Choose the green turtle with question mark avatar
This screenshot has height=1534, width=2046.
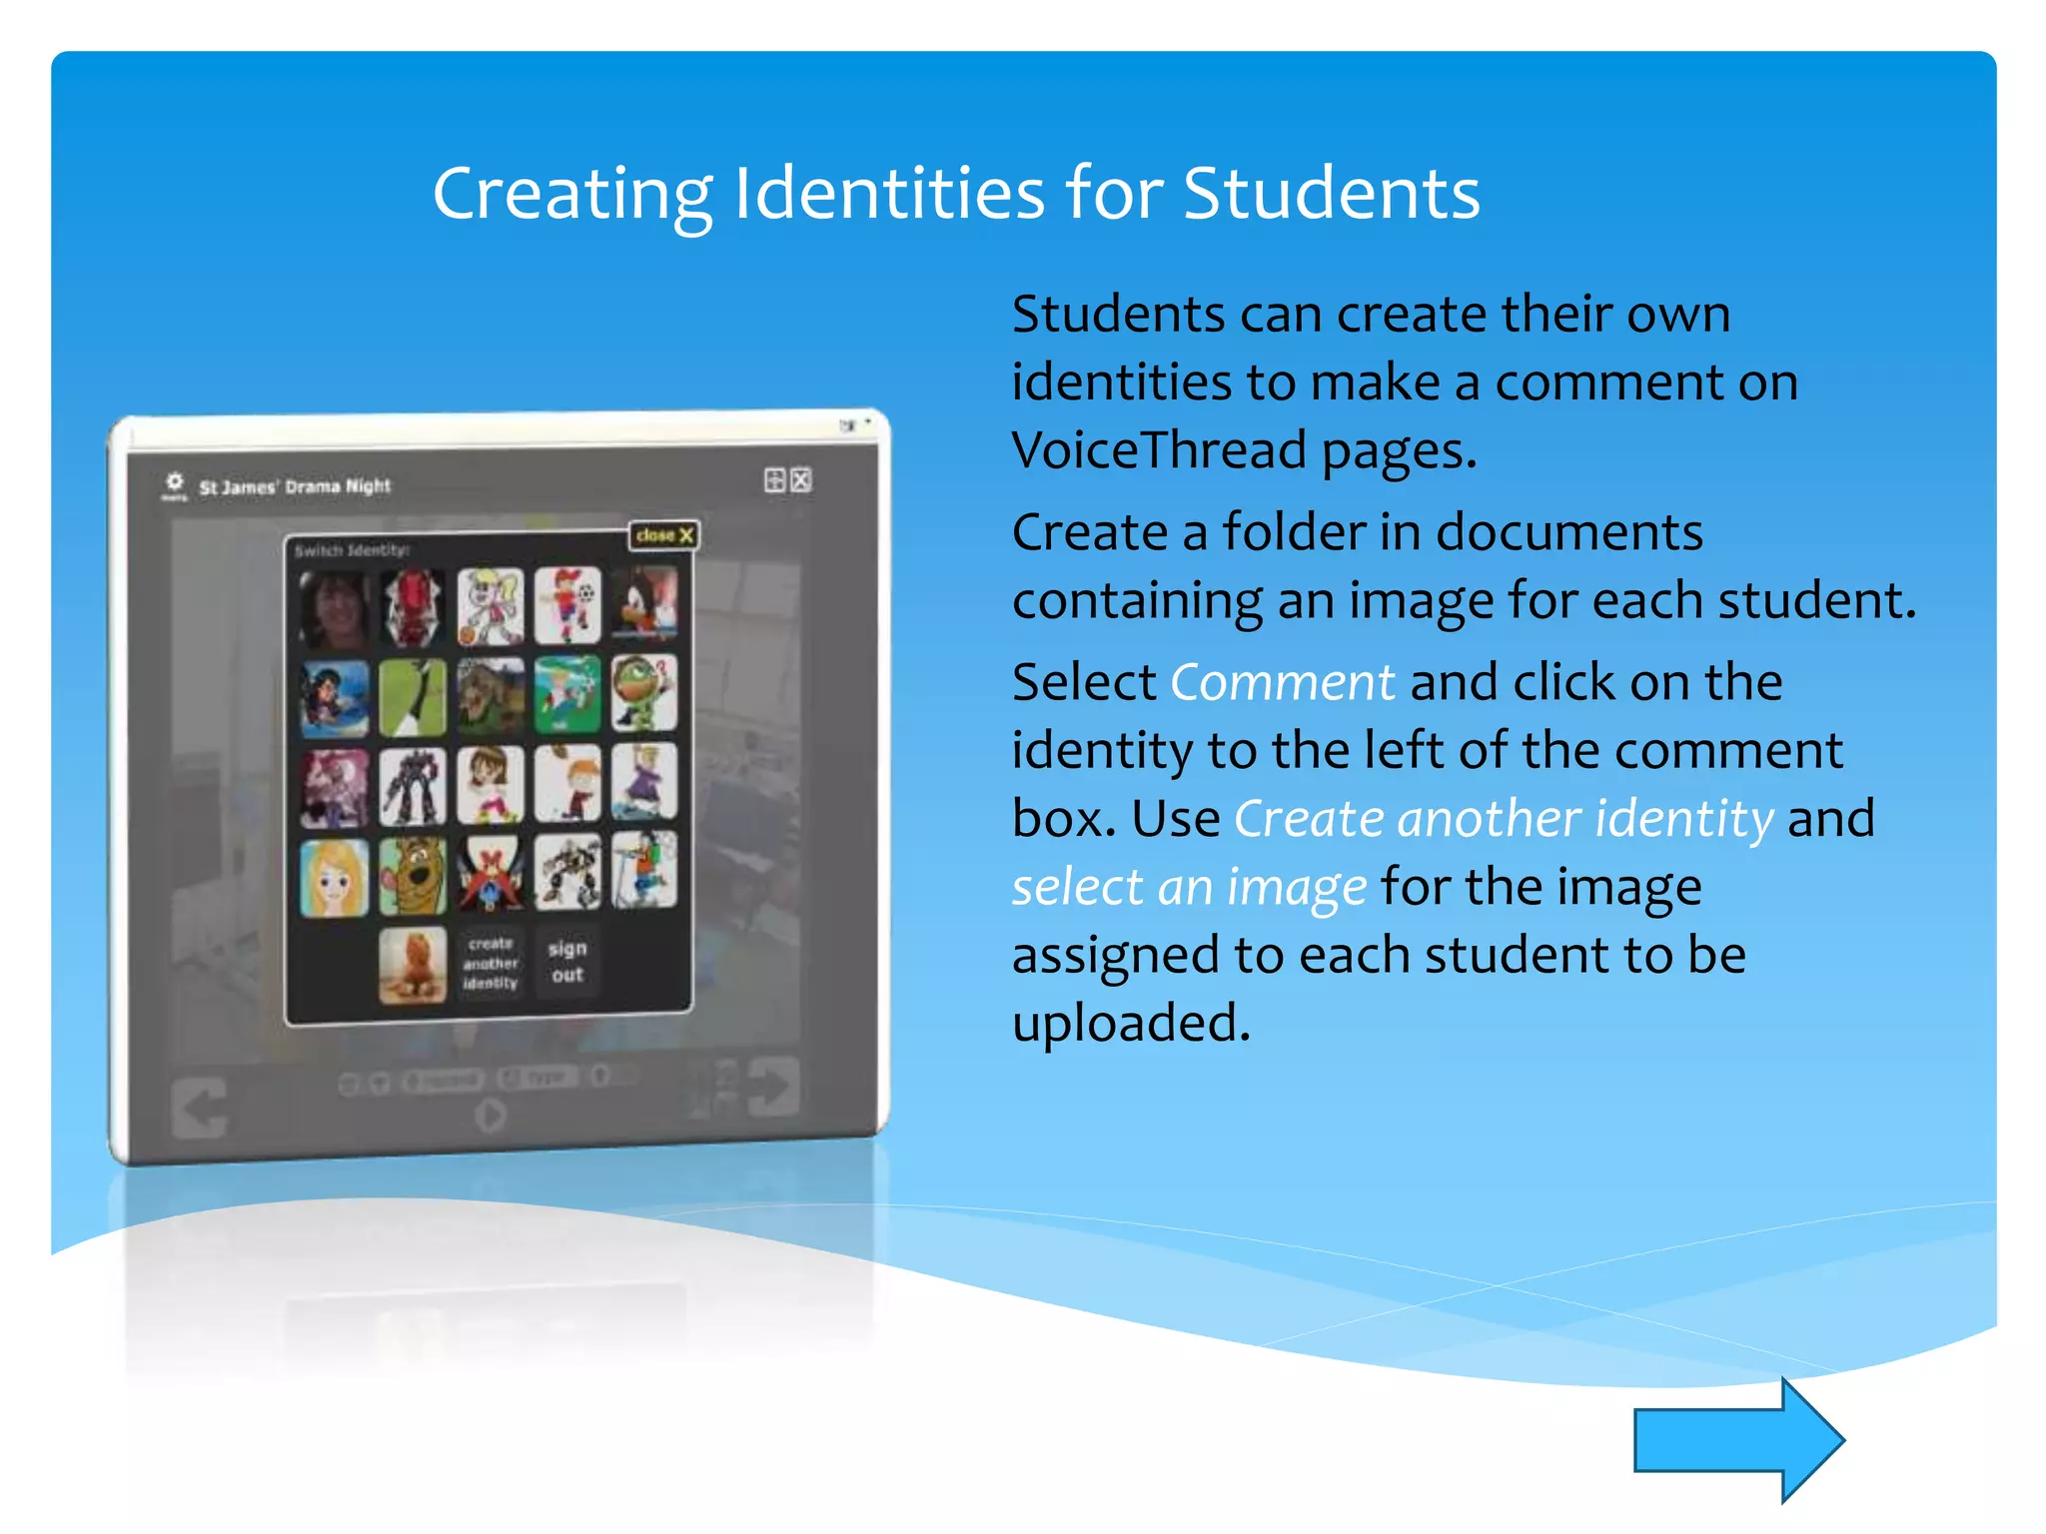644,691
